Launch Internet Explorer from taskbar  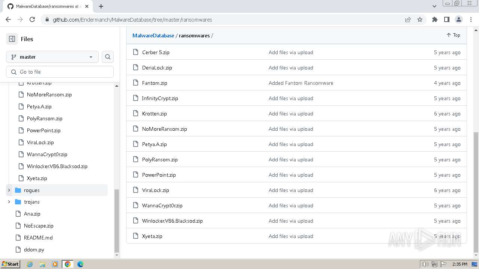point(30,264)
